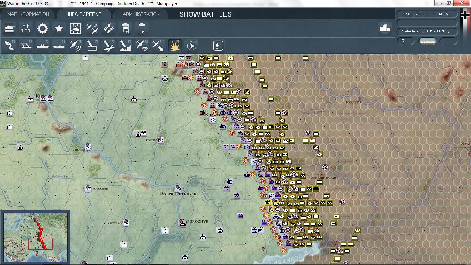
Task: Open the victory star icon screen
Action: 59,28
